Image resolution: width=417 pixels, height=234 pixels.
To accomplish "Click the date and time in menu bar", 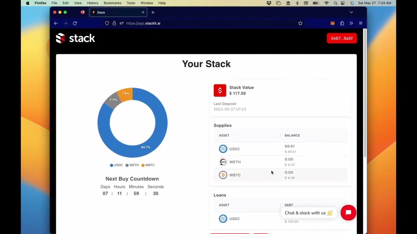I will (374, 3).
